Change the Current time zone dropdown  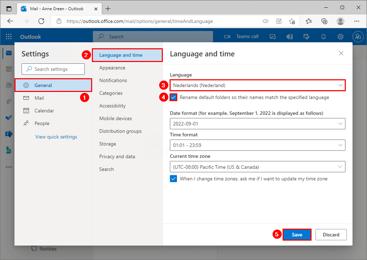[257, 166]
